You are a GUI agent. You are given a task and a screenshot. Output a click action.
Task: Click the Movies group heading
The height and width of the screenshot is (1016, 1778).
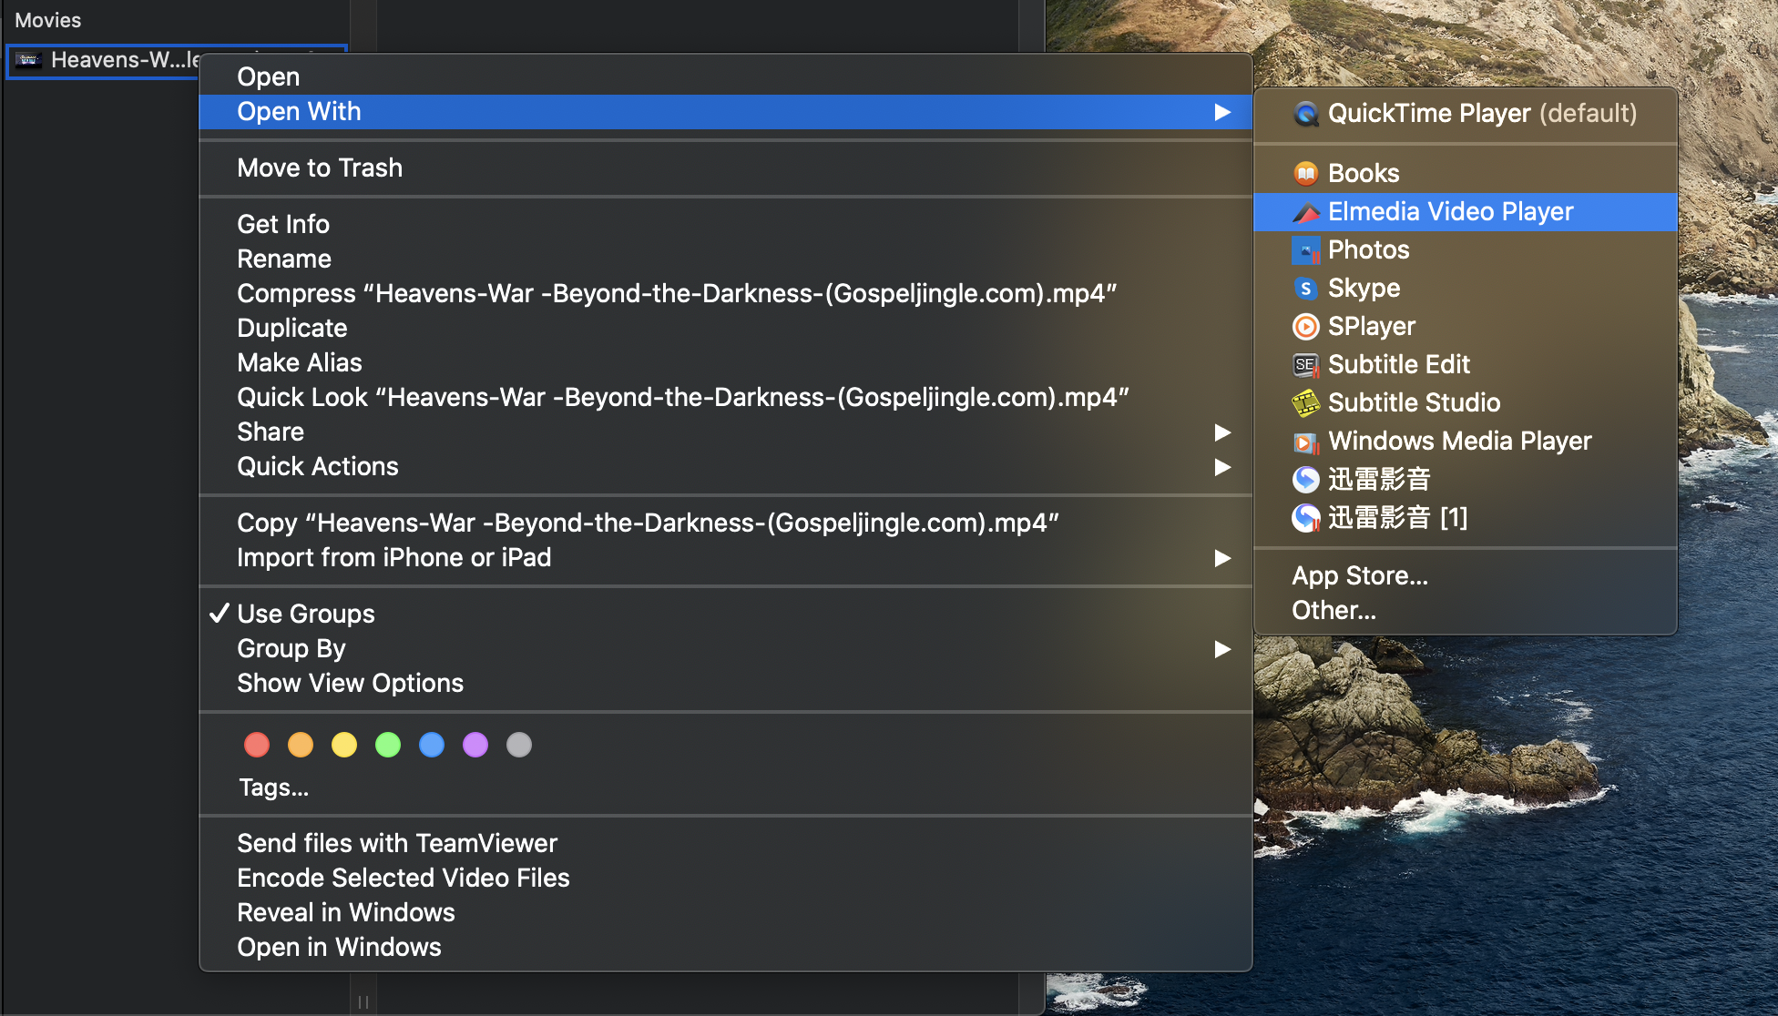coord(48,20)
